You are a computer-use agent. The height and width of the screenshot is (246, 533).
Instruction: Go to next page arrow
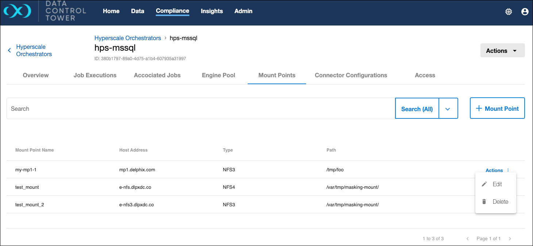[510, 239]
